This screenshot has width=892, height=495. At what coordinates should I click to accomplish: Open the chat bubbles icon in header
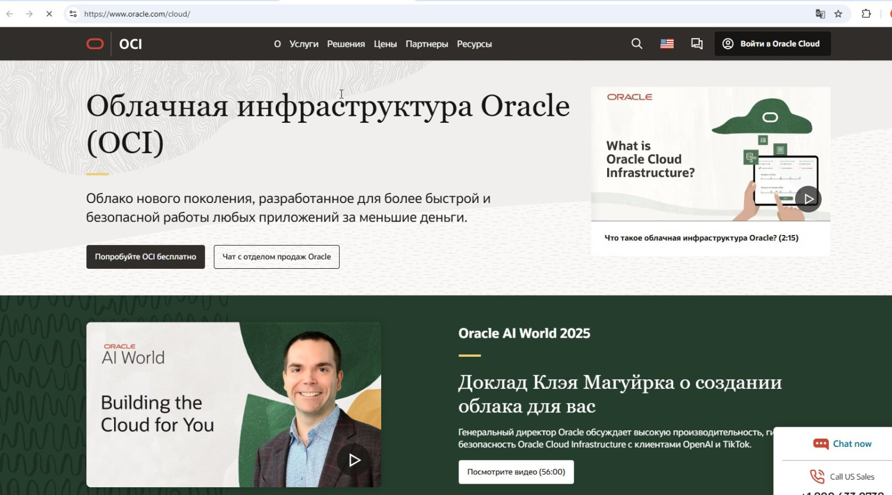pos(696,44)
